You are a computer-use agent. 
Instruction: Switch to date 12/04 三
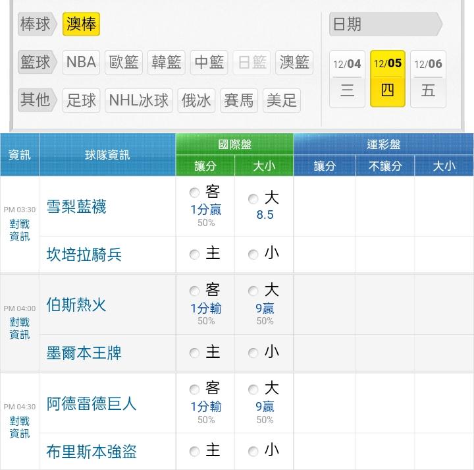tap(347, 79)
